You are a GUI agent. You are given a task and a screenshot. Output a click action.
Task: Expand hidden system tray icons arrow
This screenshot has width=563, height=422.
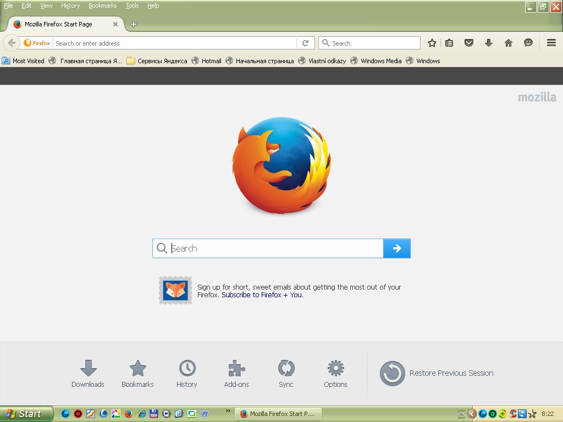pyautogui.click(x=472, y=414)
